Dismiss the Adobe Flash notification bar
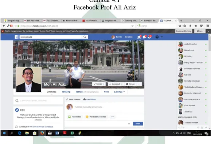This screenshot has width=211, height=144. click(208, 31)
